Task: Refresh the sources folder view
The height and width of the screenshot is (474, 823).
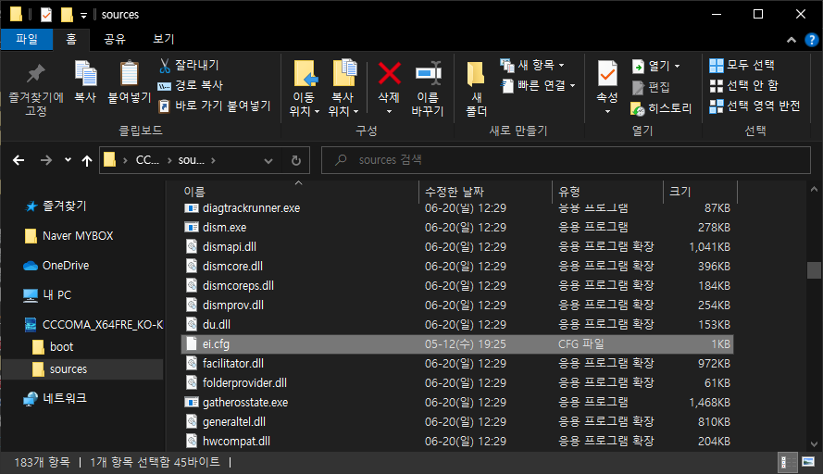Action: (296, 160)
